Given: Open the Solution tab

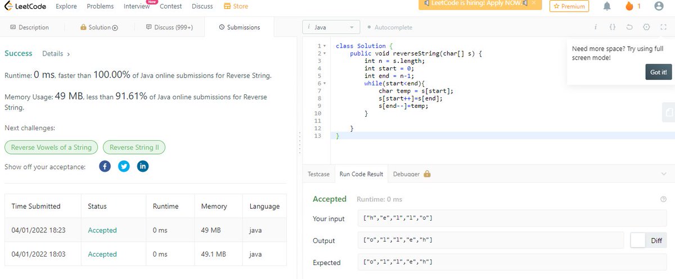Looking at the screenshot, I should pos(99,27).
